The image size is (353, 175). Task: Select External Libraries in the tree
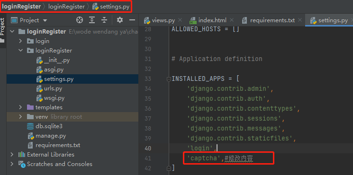(72, 155)
